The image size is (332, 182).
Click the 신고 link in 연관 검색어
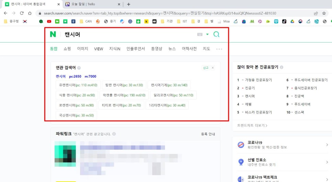tap(206, 68)
